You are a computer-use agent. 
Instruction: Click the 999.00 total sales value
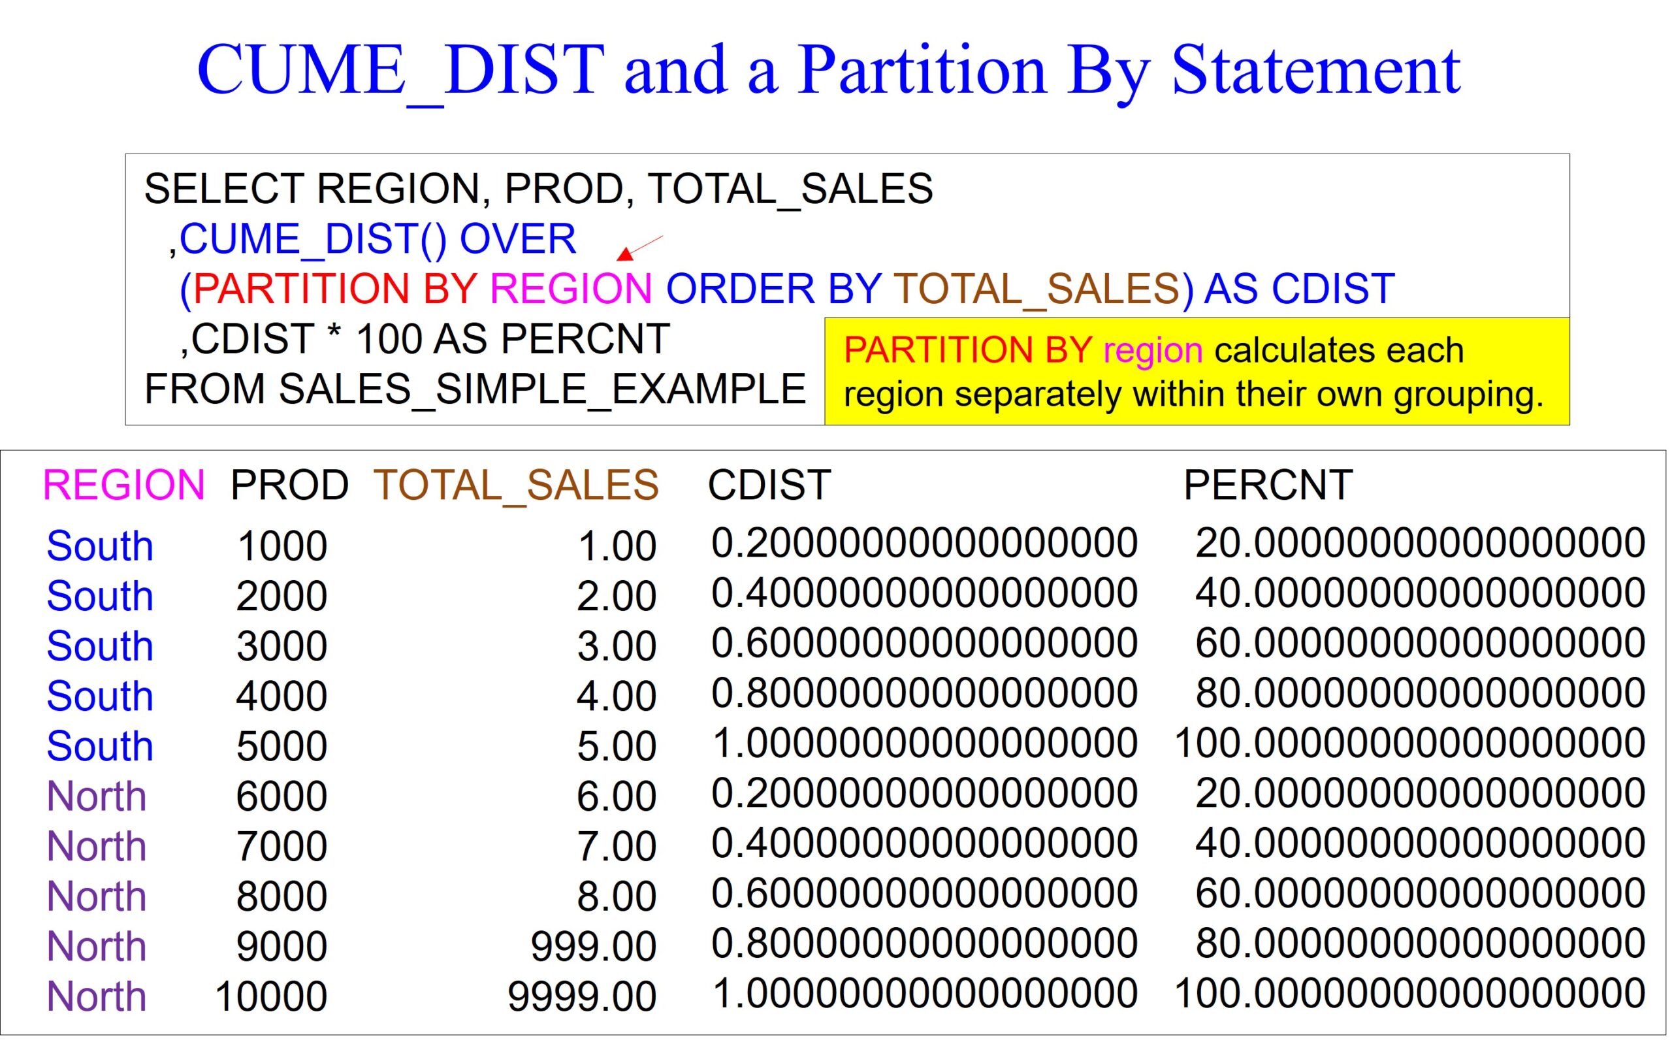point(593,947)
